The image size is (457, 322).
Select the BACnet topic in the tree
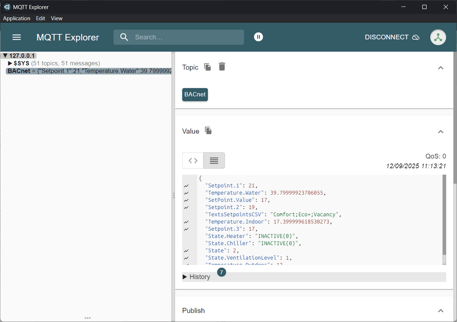tap(89, 71)
